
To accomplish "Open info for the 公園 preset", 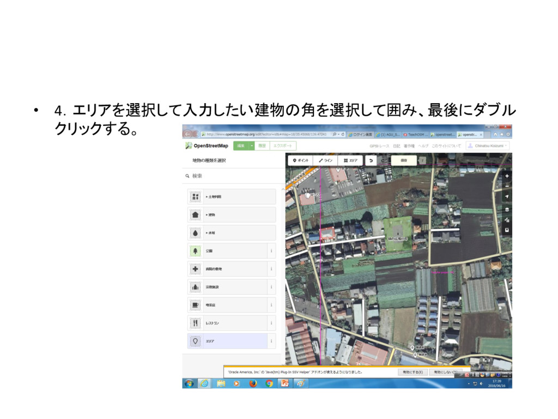I will pyautogui.click(x=271, y=251).
